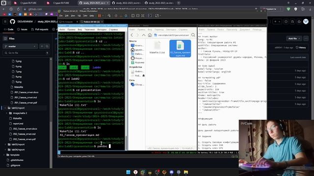
Task: Expand the lab04/report folder
Action: 5,150
